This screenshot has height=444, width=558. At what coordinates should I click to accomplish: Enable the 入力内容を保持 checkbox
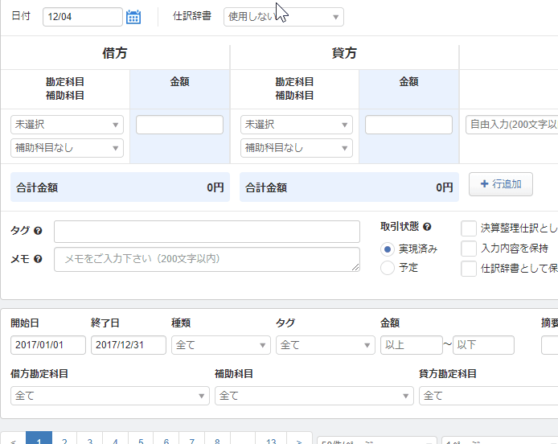[x=469, y=249]
